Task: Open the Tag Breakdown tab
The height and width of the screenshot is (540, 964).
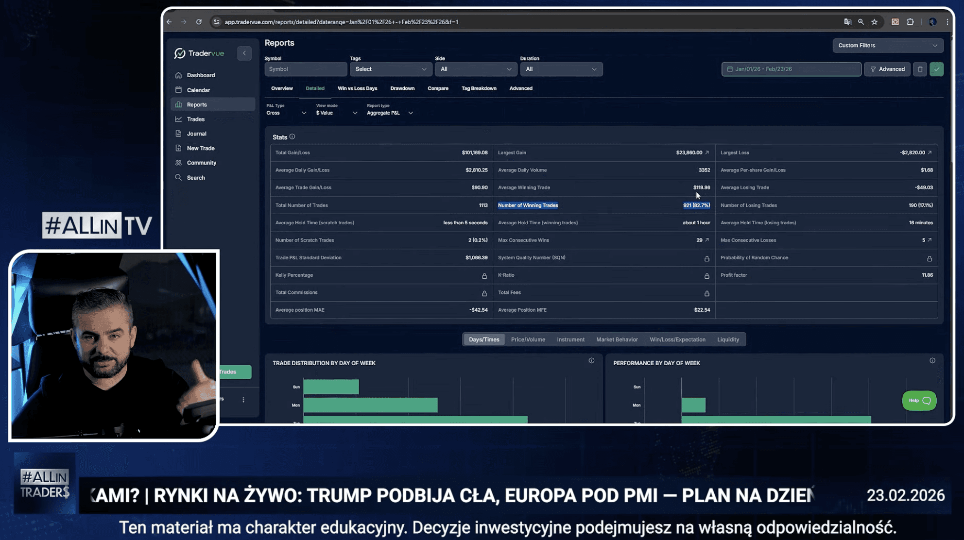Action: tap(479, 88)
